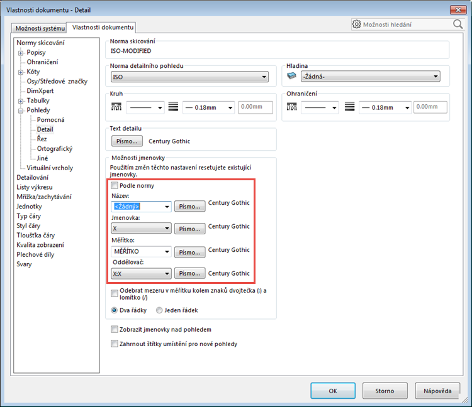
Task: Expand the Popisy tree node
Action: click(21, 53)
